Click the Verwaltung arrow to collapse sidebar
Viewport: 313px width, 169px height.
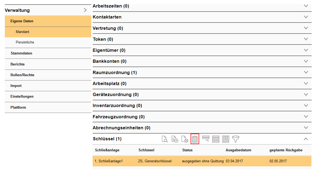point(85,10)
